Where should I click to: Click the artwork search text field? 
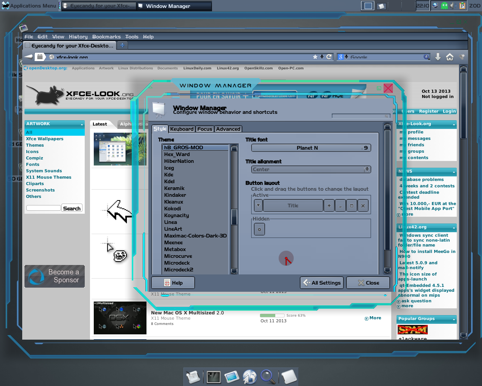tap(43, 208)
